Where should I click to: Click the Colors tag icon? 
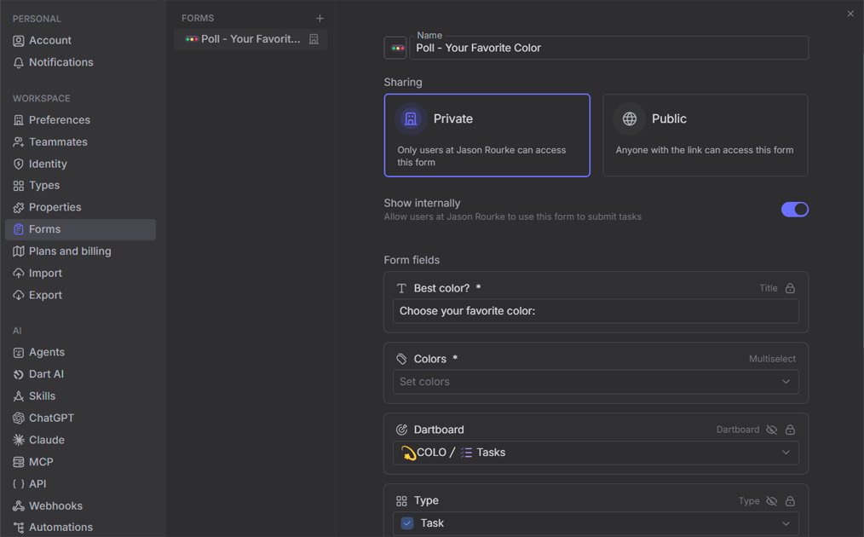pos(401,359)
